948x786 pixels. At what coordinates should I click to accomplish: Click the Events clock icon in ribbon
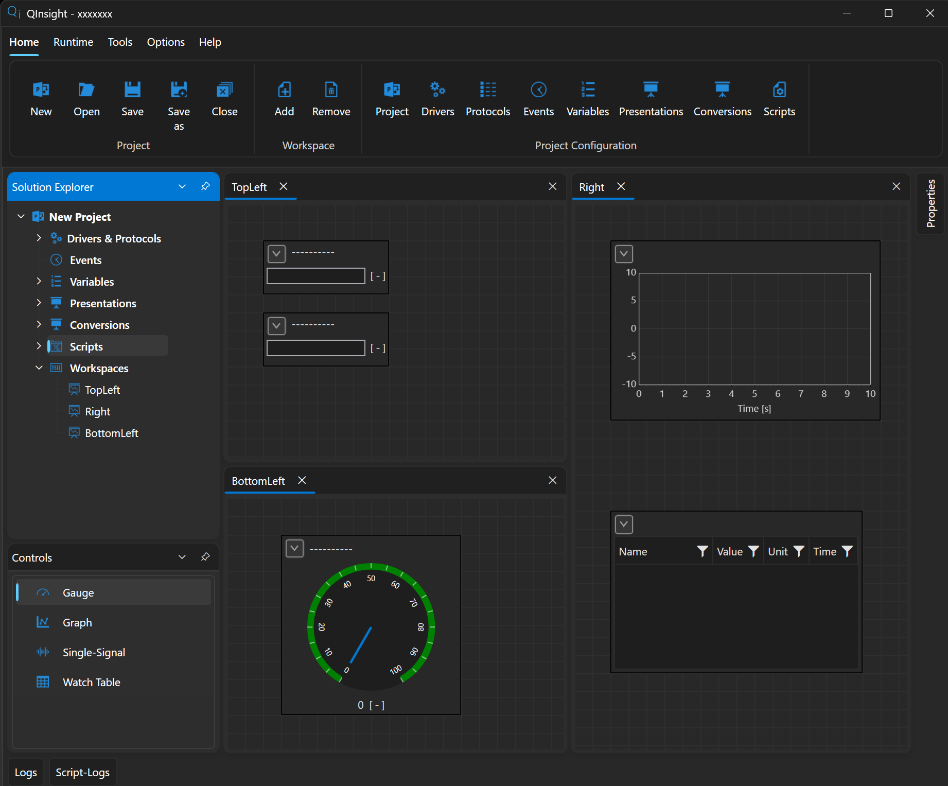538,90
